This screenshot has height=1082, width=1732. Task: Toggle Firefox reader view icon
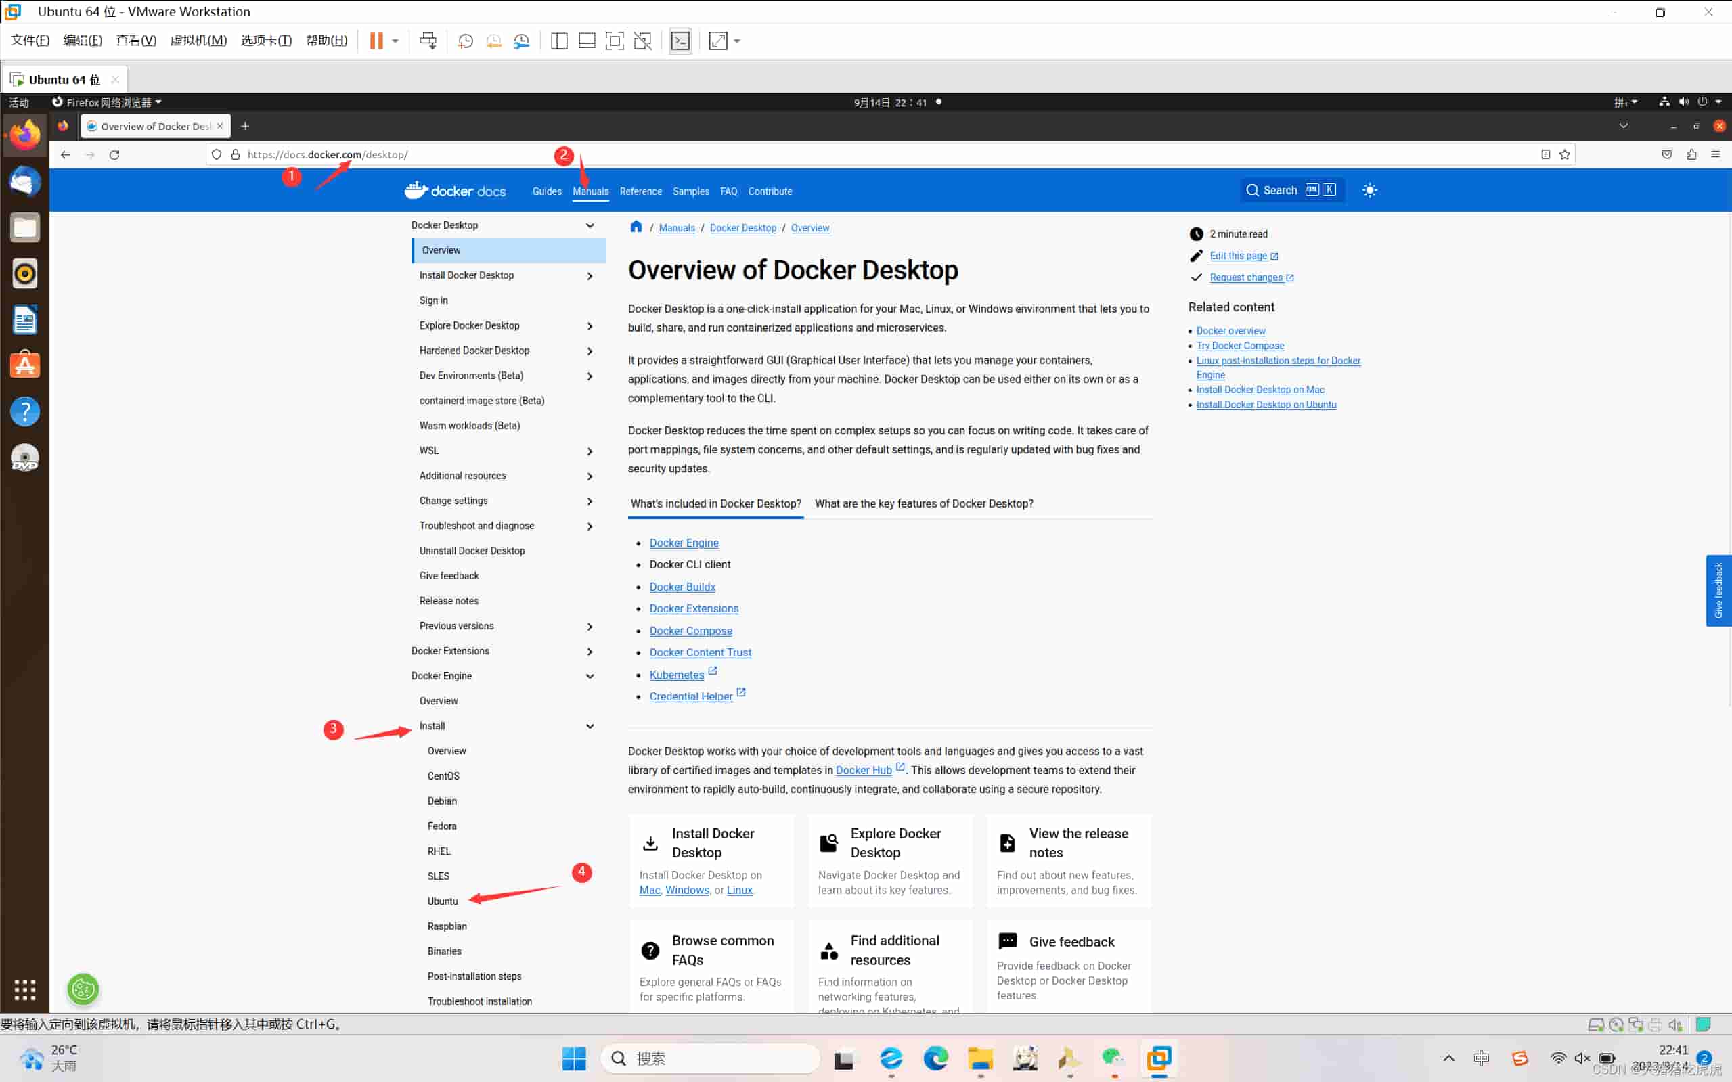point(1545,154)
